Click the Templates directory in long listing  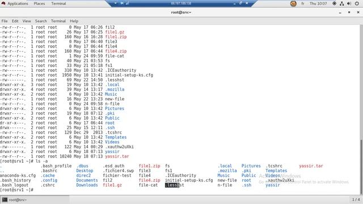[116, 137]
